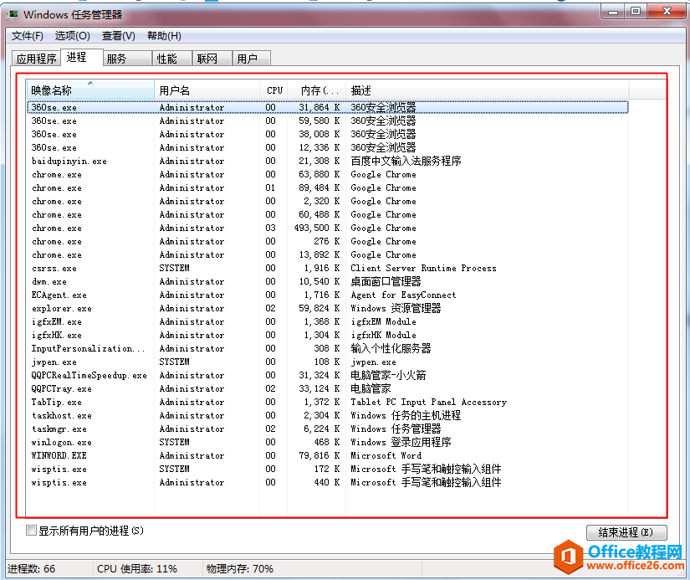Minimize the Task Manager window
The image size is (690, 580).
tap(615, 12)
